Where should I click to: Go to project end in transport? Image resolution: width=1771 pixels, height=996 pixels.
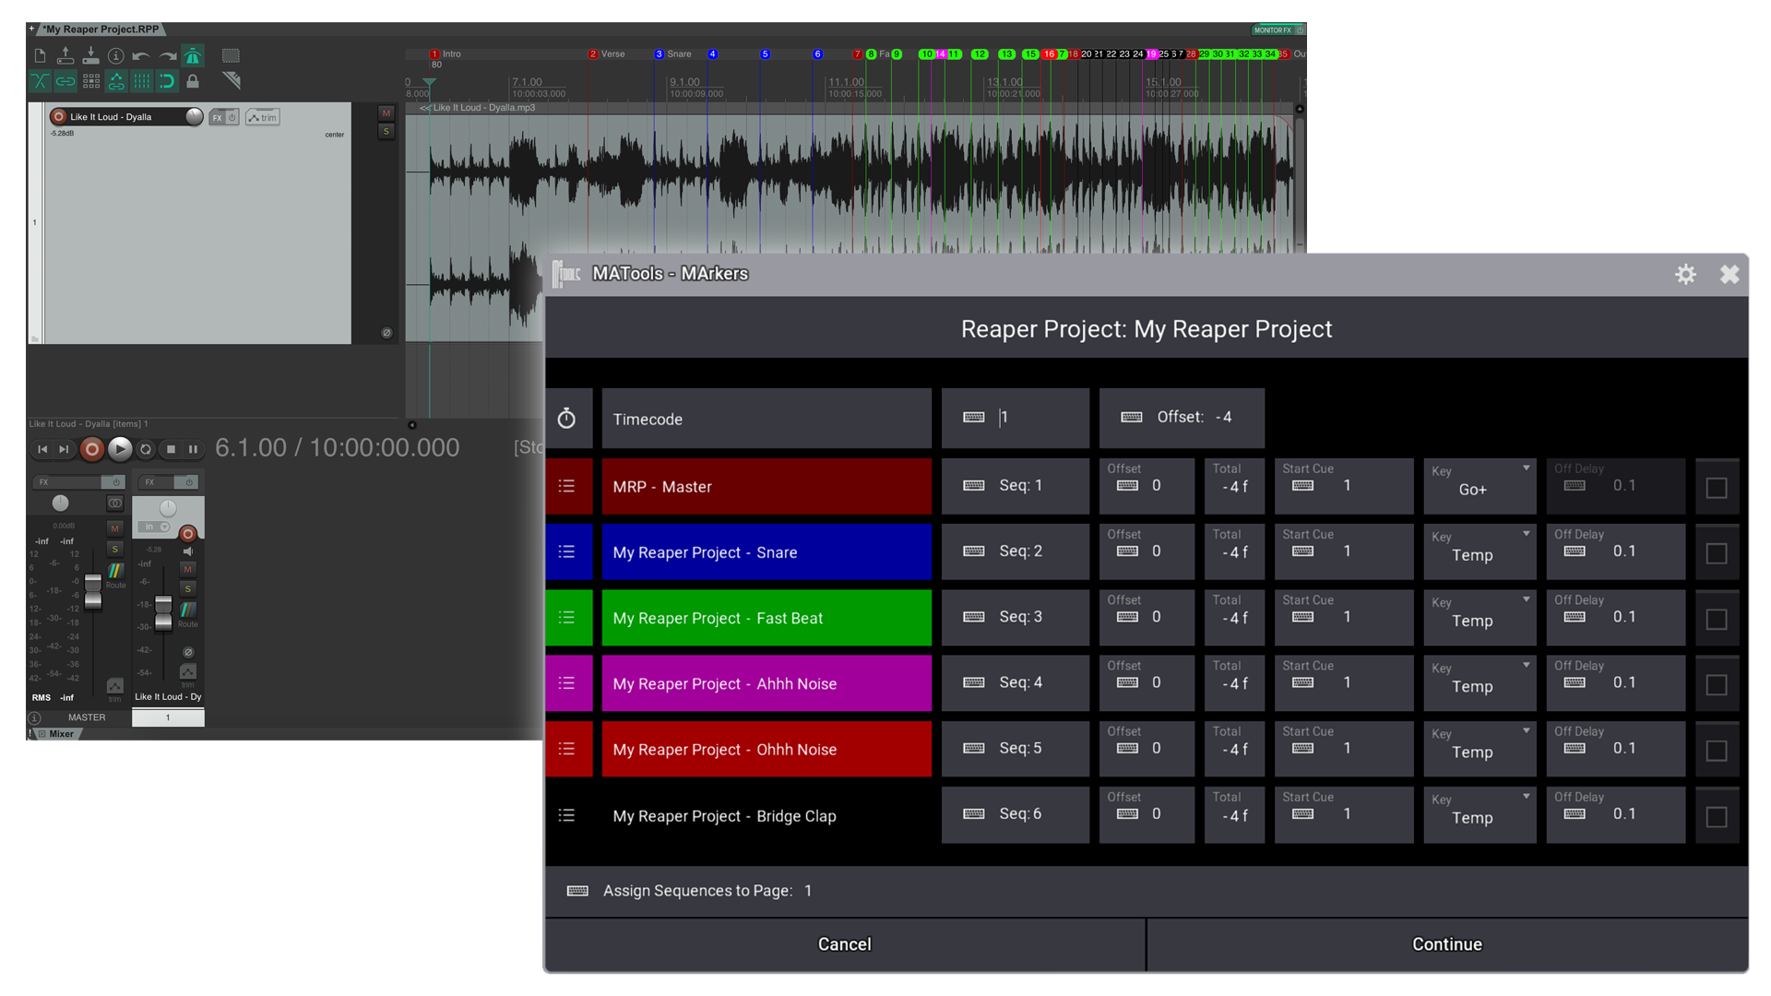coord(64,449)
